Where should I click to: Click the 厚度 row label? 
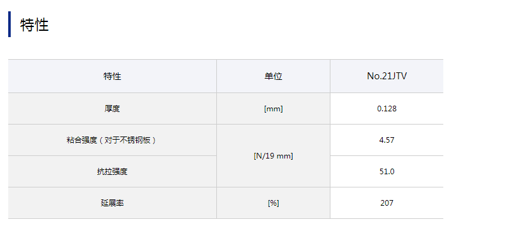[112, 109]
